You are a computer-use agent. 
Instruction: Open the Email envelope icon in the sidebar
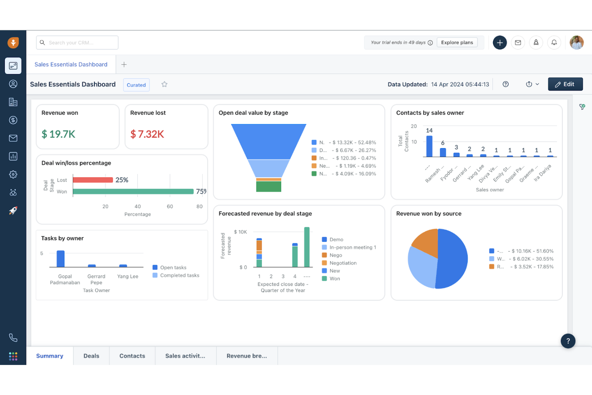point(13,138)
